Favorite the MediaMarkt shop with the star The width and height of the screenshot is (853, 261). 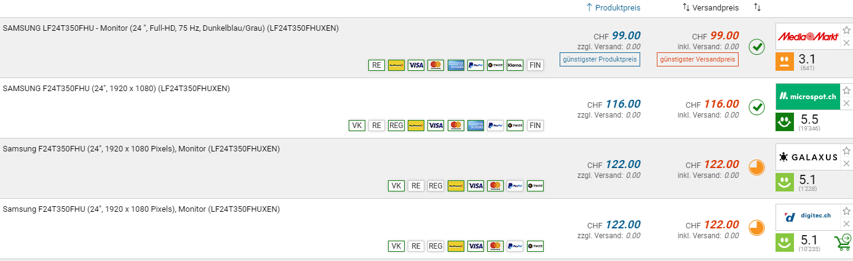click(846, 31)
